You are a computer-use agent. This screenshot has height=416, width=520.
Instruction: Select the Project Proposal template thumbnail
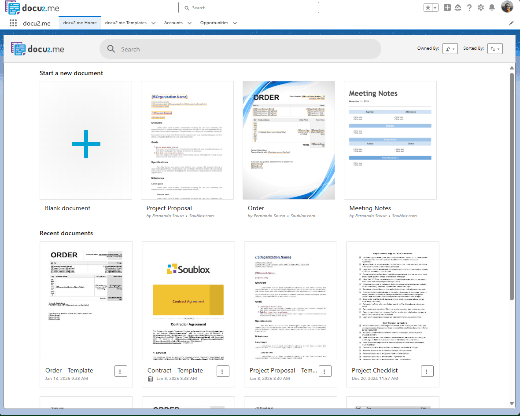188,140
